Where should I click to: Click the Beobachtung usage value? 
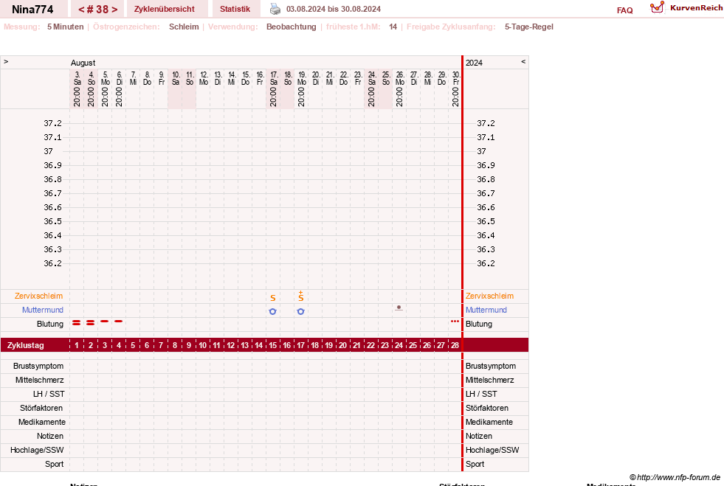292,27
